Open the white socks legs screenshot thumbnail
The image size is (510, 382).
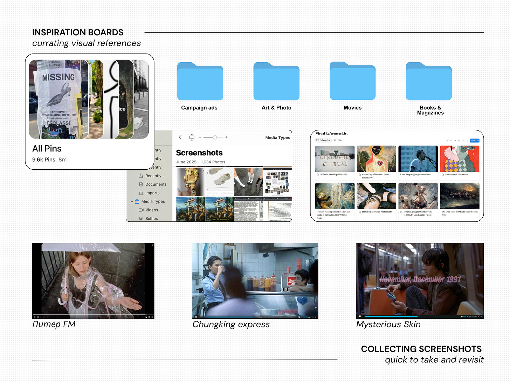(x=248, y=182)
